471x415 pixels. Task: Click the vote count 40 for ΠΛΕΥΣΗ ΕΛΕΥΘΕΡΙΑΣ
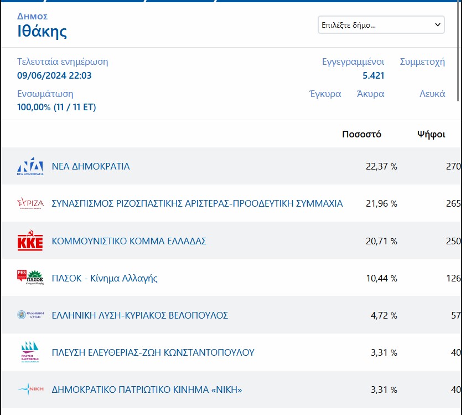point(456,352)
